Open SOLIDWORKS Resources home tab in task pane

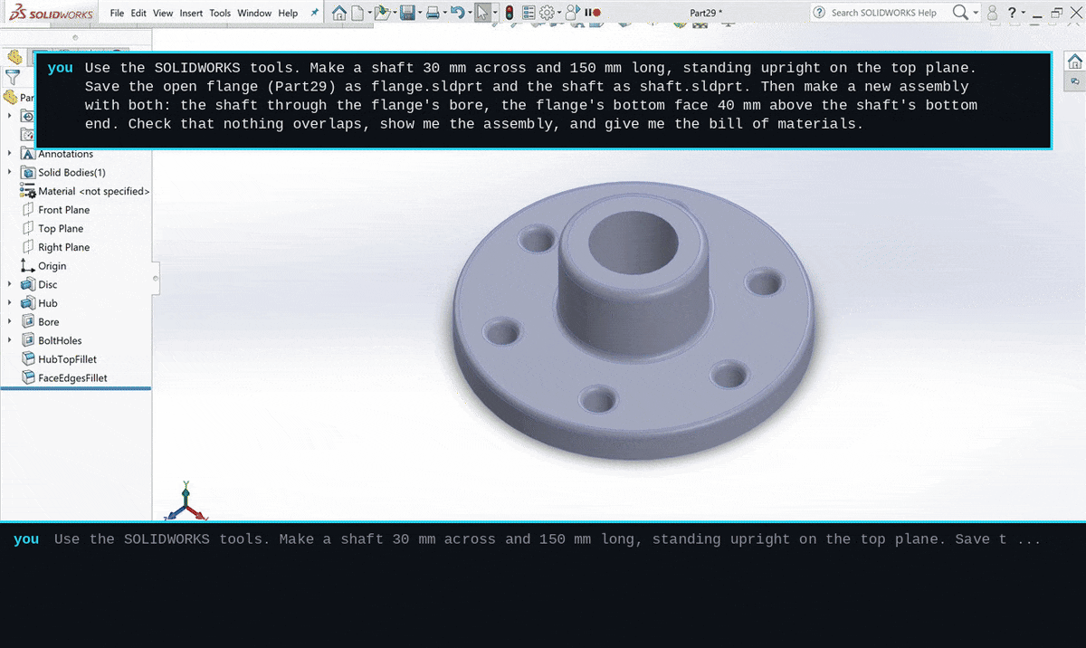(1075, 61)
